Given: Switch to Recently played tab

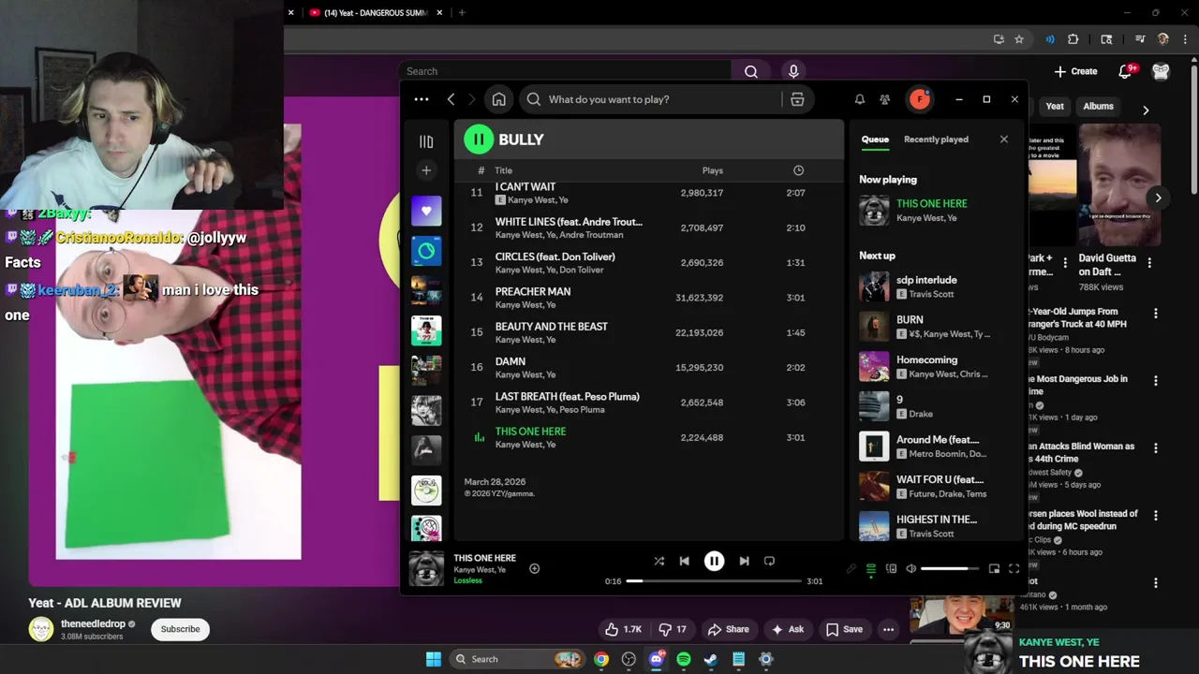Looking at the screenshot, I should pyautogui.click(x=936, y=139).
